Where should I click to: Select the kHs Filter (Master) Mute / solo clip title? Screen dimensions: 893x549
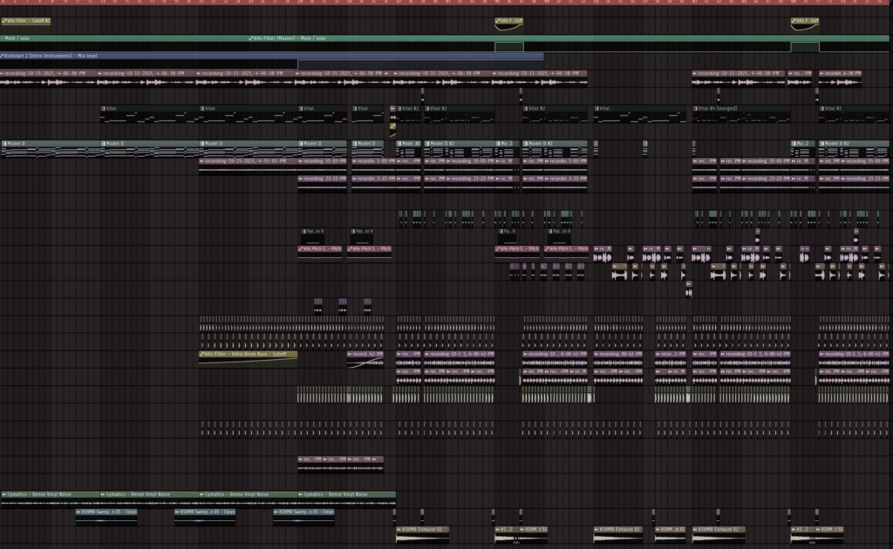coord(288,38)
